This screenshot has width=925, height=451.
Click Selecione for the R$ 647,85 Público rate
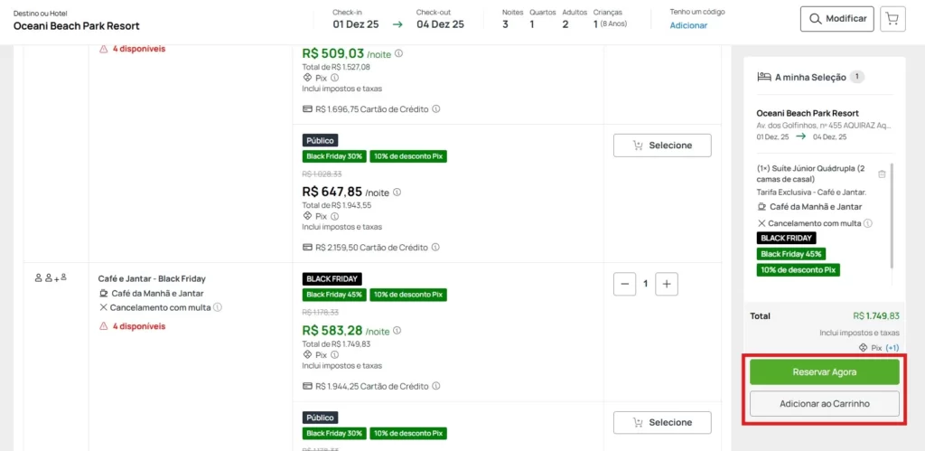coord(662,146)
